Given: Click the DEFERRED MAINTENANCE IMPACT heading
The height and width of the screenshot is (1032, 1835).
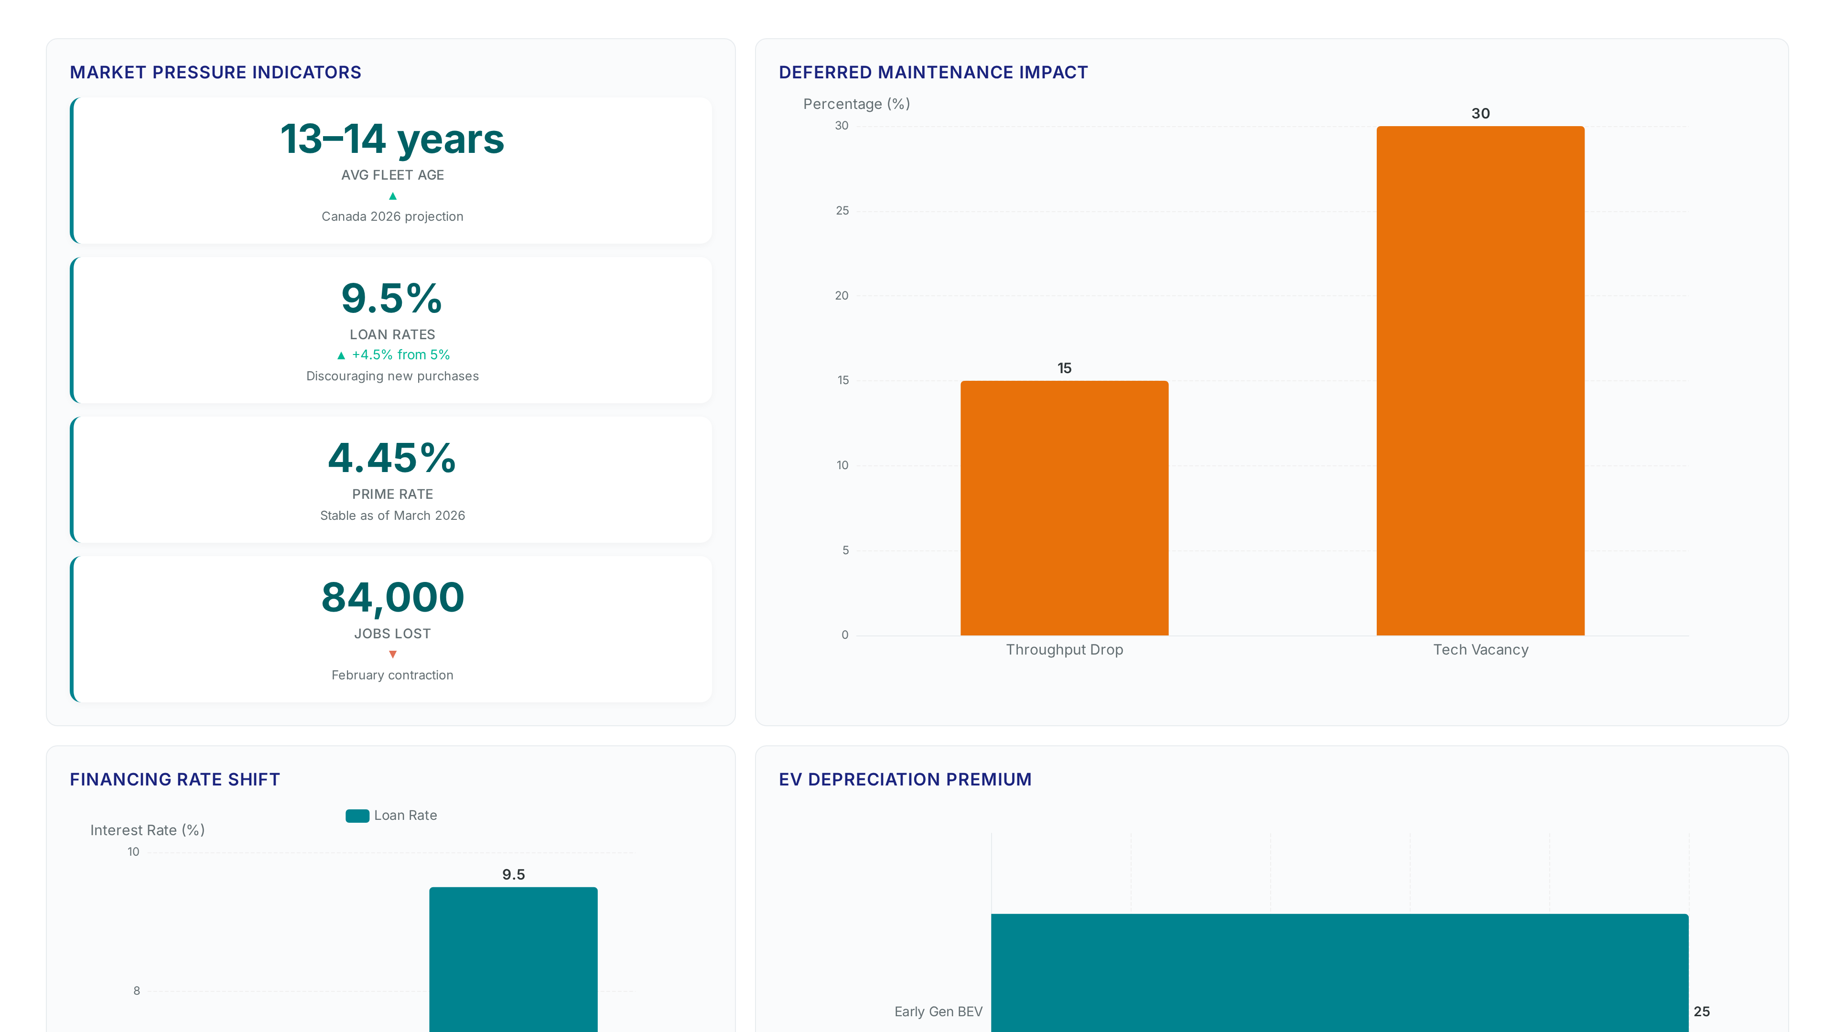Looking at the screenshot, I should pos(933,73).
